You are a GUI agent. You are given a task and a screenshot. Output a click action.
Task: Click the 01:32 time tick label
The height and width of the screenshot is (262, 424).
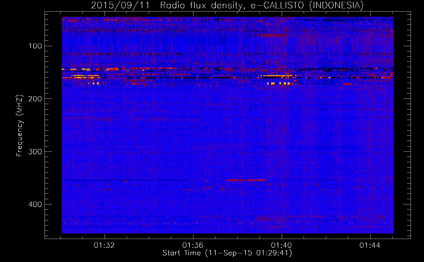[104, 245]
